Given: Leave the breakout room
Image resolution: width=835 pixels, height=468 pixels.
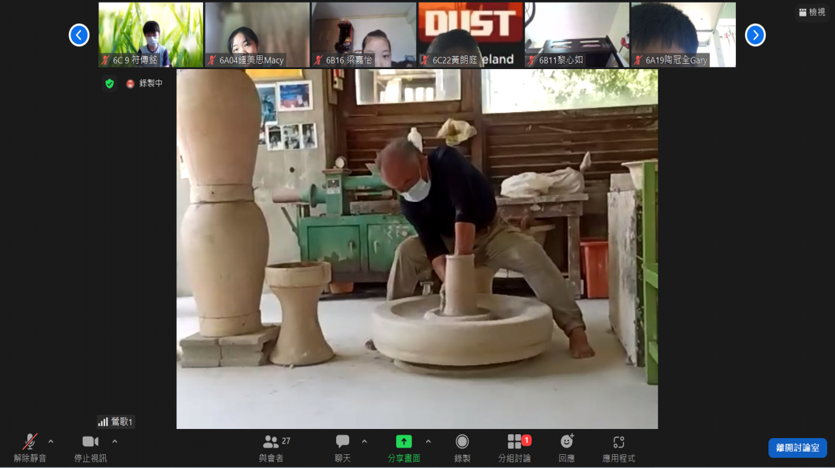Looking at the screenshot, I should pos(798,448).
